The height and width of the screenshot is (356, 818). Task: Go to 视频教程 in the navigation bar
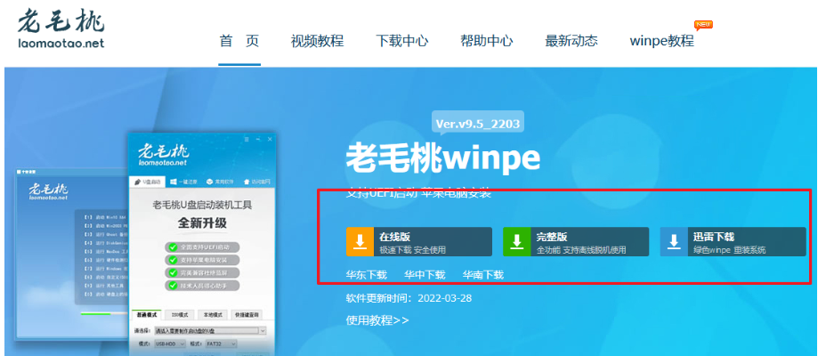317,41
